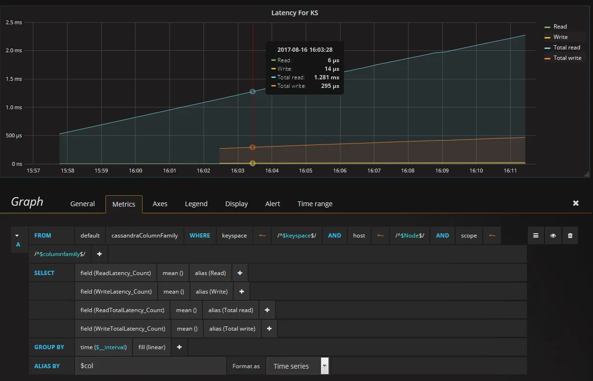The width and height of the screenshot is (593, 381).
Task: Edit the 'host' tag key
Action: point(359,235)
